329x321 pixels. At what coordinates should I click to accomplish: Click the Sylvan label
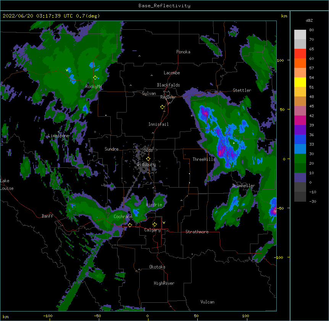tap(149, 93)
